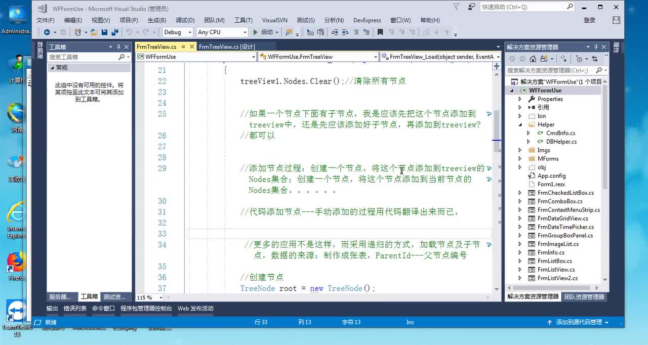
Task: Open the 程序包管理器控制台 tab
Action: coord(146,308)
